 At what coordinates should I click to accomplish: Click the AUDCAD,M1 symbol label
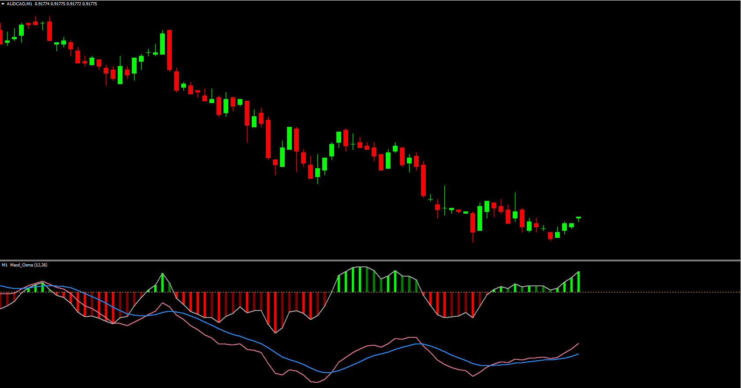pyautogui.click(x=19, y=4)
